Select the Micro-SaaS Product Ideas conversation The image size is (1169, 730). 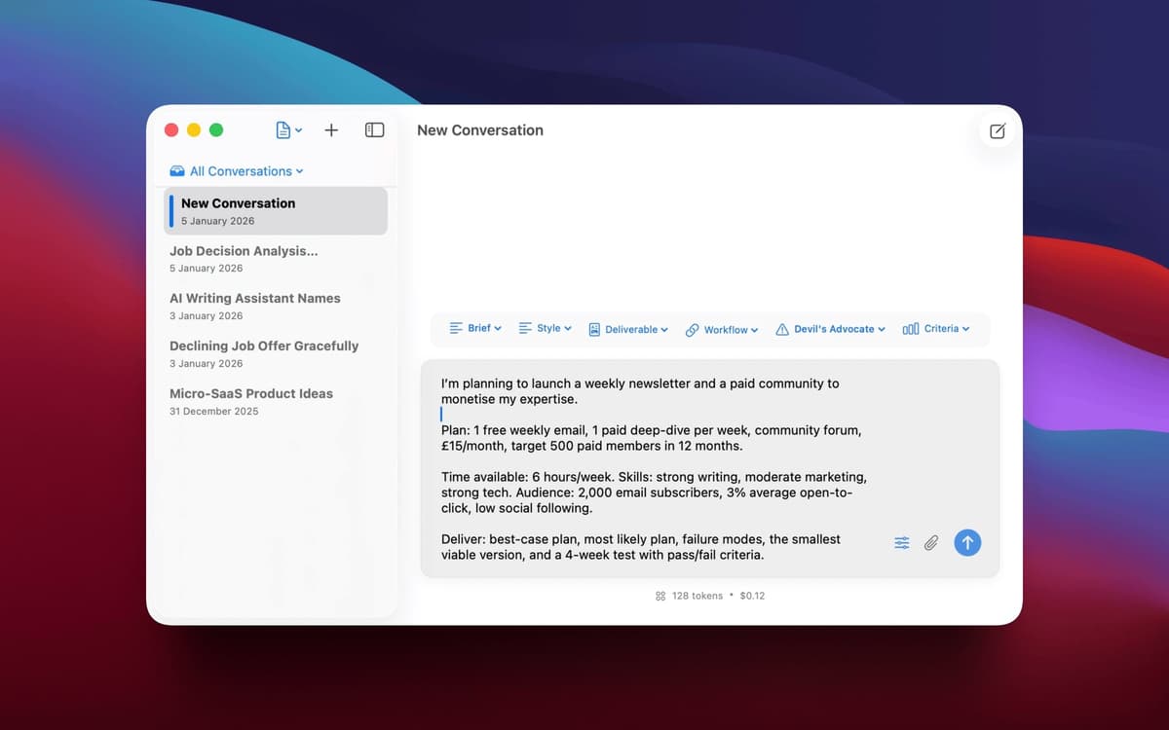coord(250,401)
